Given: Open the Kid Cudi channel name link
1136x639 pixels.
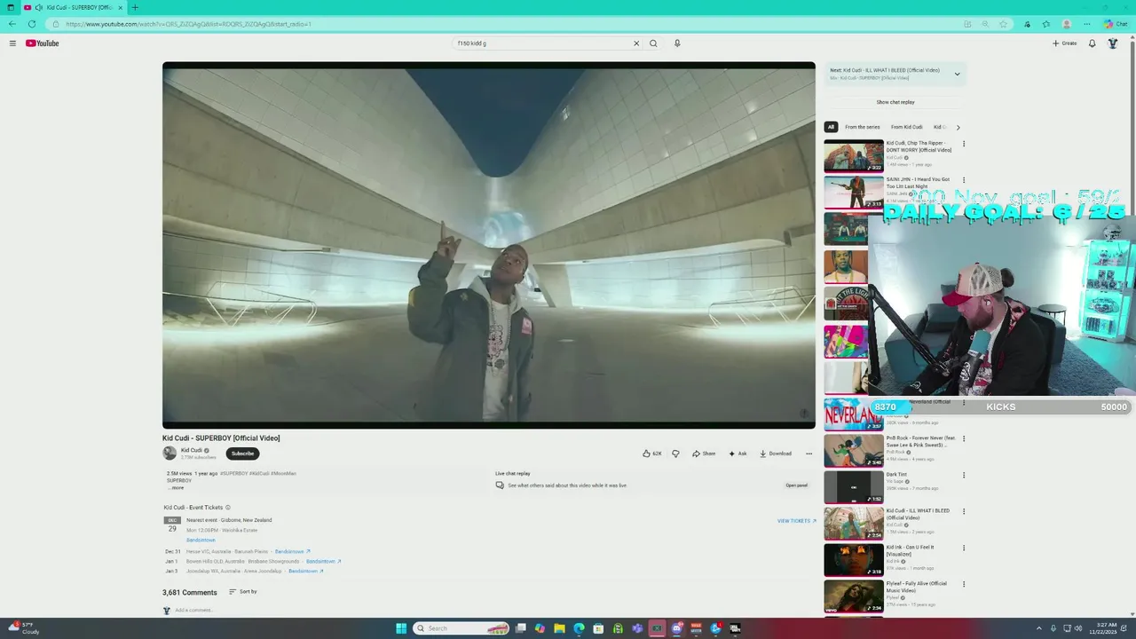Looking at the screenshot, I should click(192, 450).
